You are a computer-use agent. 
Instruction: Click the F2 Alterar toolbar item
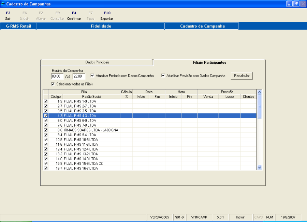(41, 16)
